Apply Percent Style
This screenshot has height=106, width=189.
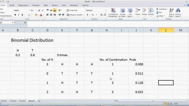pyautogui.click(x=92, y=15)
